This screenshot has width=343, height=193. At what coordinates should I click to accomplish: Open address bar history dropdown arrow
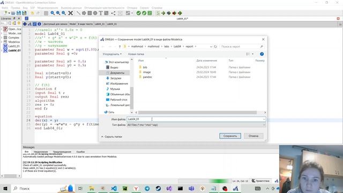211,47
